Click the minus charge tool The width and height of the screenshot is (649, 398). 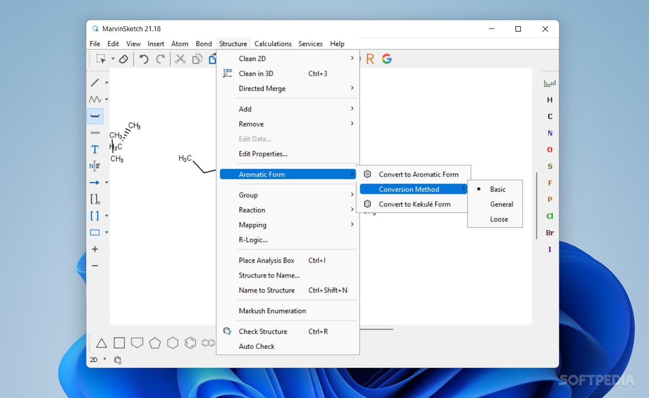click(95, 266)
